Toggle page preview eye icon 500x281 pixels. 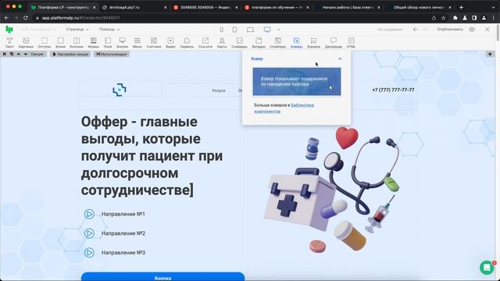[x=472, y=30]
